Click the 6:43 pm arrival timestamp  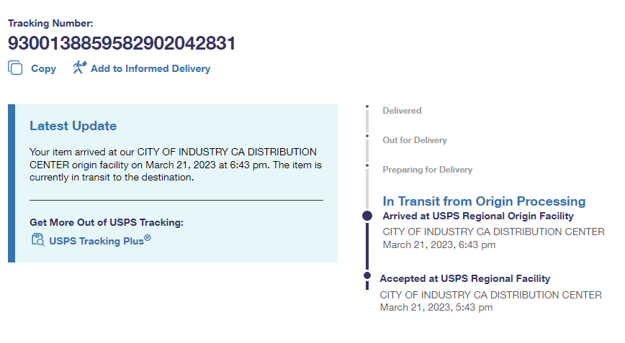point(439,245)
